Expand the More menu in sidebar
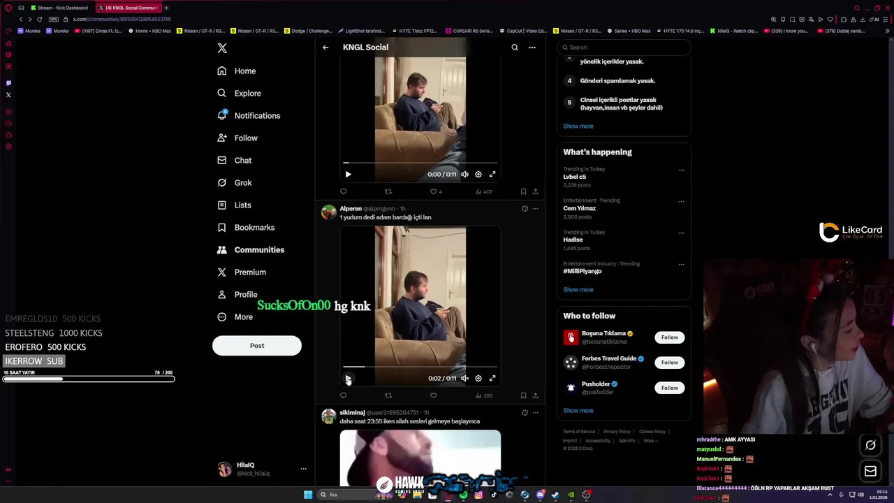 235,316
